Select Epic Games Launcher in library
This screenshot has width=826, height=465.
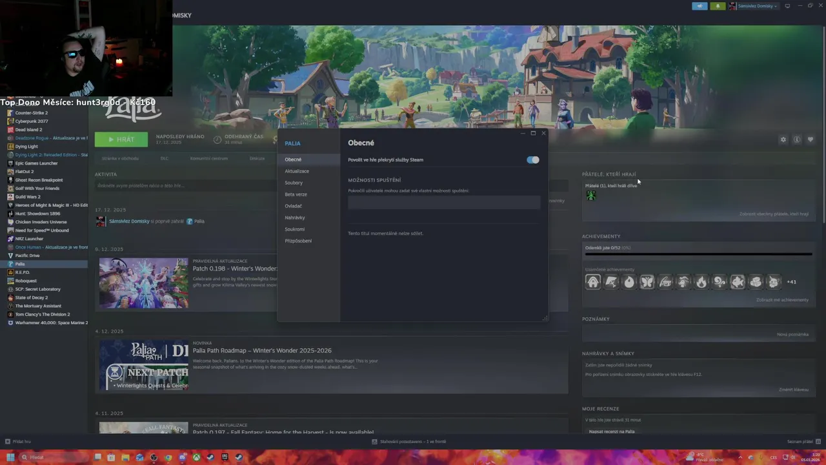point(44,163)
